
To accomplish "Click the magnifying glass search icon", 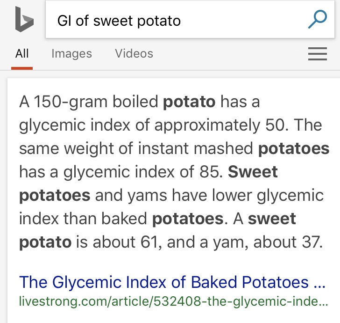I will coord(318,20).
